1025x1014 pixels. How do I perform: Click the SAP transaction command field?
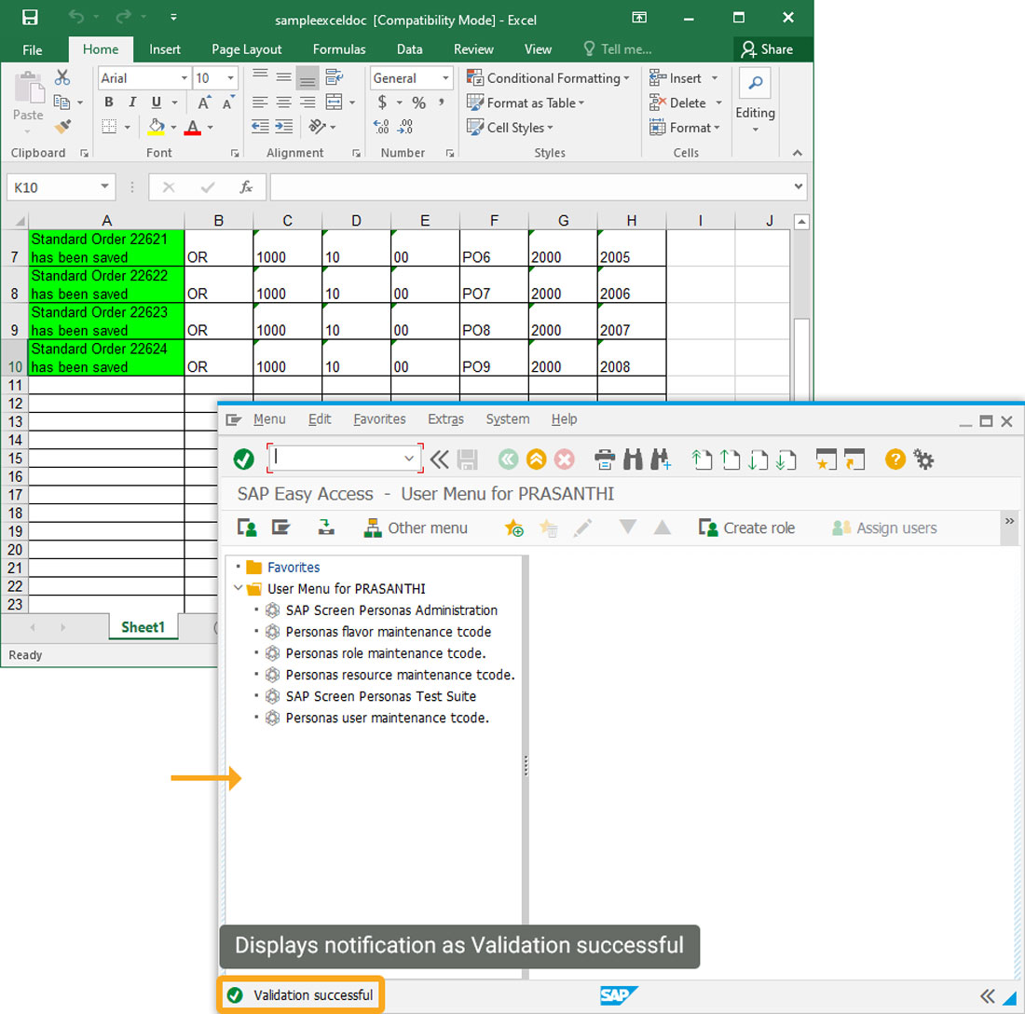click(x=345, y=459)
